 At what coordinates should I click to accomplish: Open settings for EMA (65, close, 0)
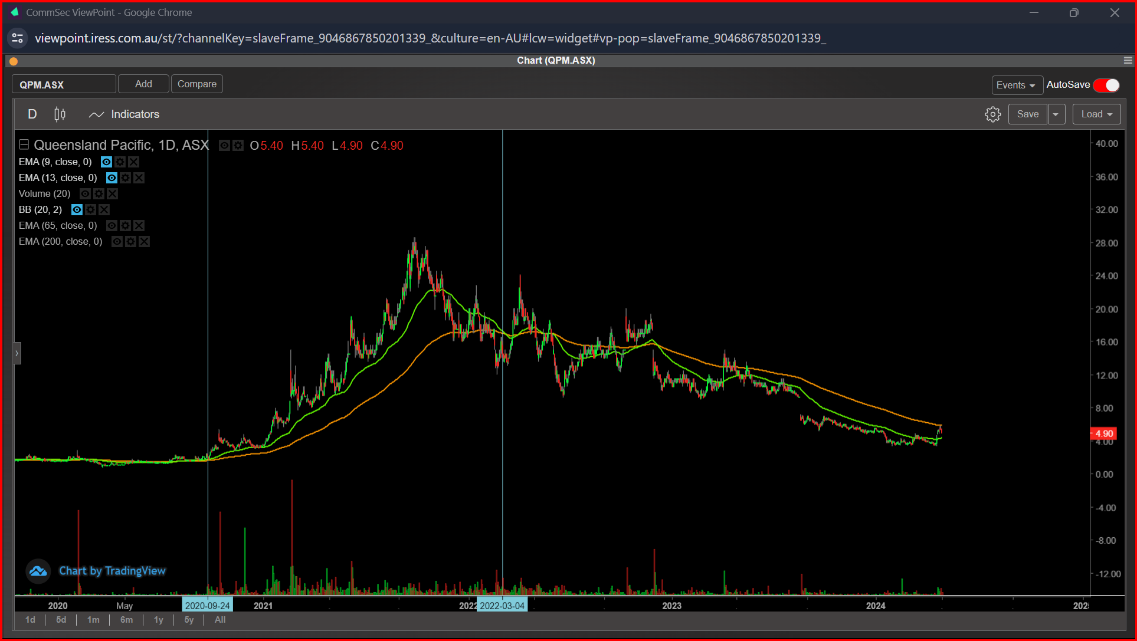point(125,225)
